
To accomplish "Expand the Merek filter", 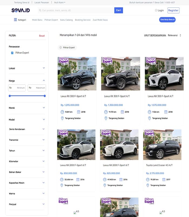I will pyautogui.click(x=44, y=107).
